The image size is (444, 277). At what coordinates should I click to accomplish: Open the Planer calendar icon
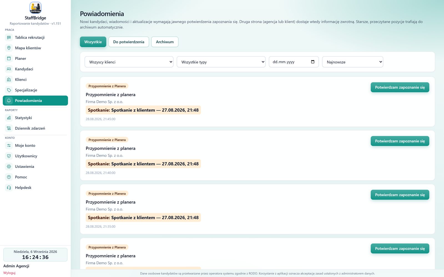(9, 58)
